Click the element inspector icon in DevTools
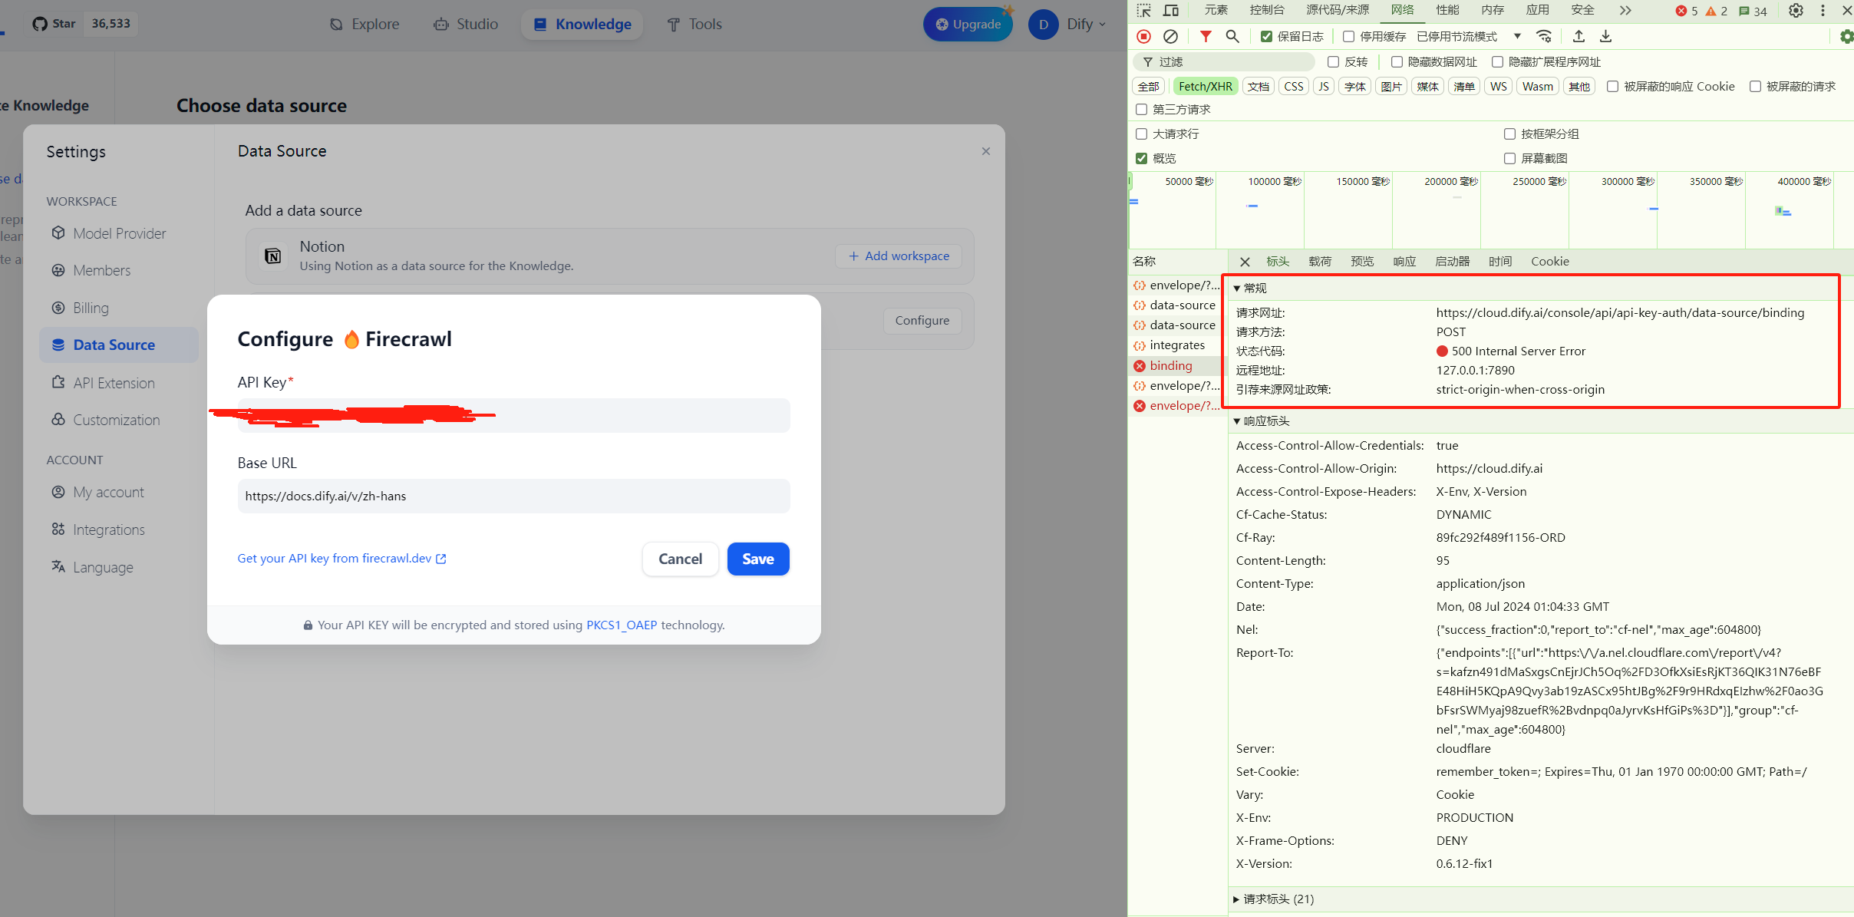The height and width of the screenshot is (917, 1854). (x=1143, y=11)
